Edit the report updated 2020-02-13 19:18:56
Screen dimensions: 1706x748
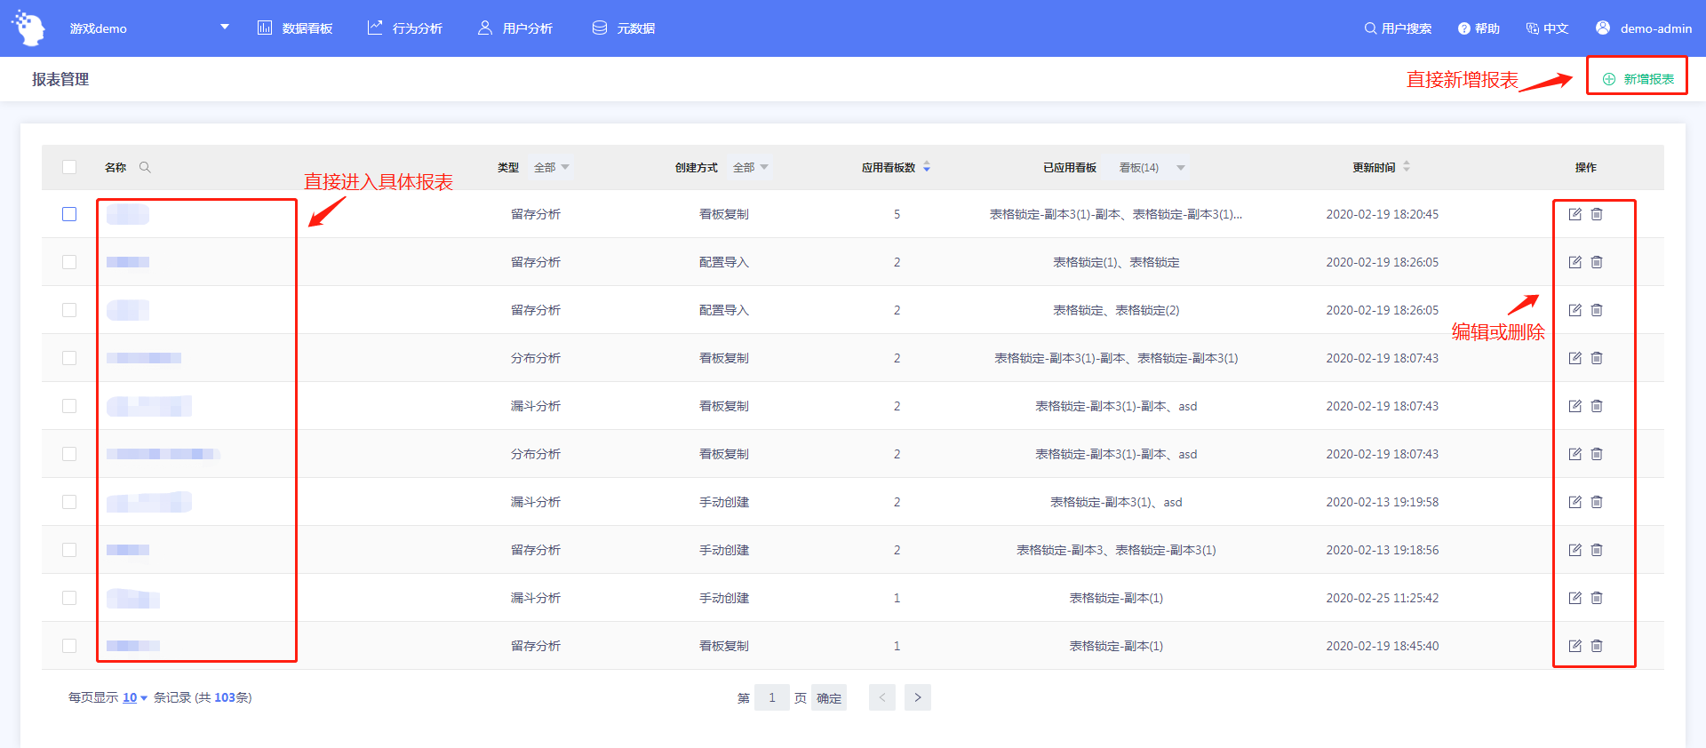[1574, 550]
